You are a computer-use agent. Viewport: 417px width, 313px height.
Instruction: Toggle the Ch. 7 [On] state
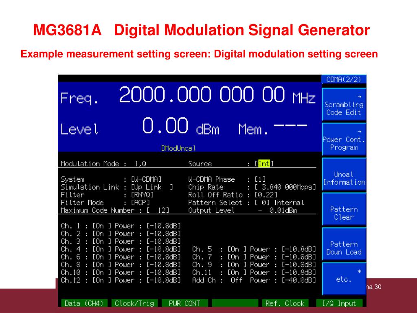[x=237, y=257]
